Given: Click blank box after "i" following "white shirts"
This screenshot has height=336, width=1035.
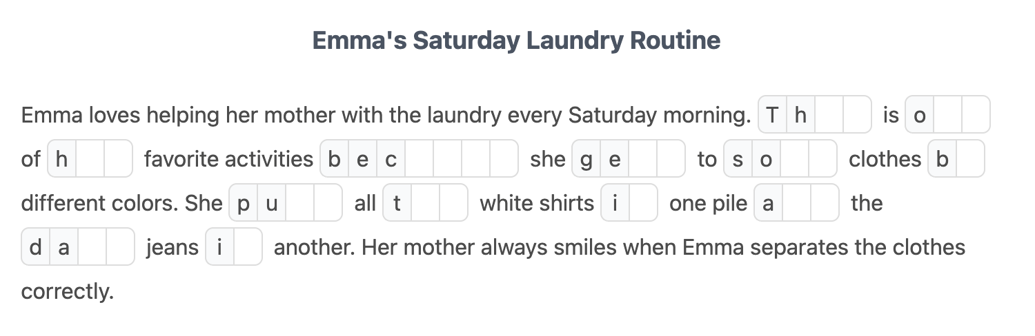Looking at the screenshot, I should [x=643, y=203].
